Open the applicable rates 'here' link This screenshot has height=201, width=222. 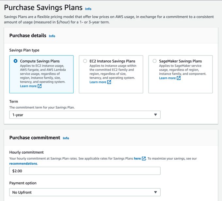tap(137, 159)
